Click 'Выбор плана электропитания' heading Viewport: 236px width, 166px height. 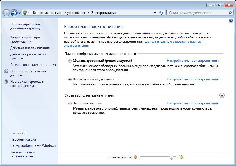pos(93,27)
